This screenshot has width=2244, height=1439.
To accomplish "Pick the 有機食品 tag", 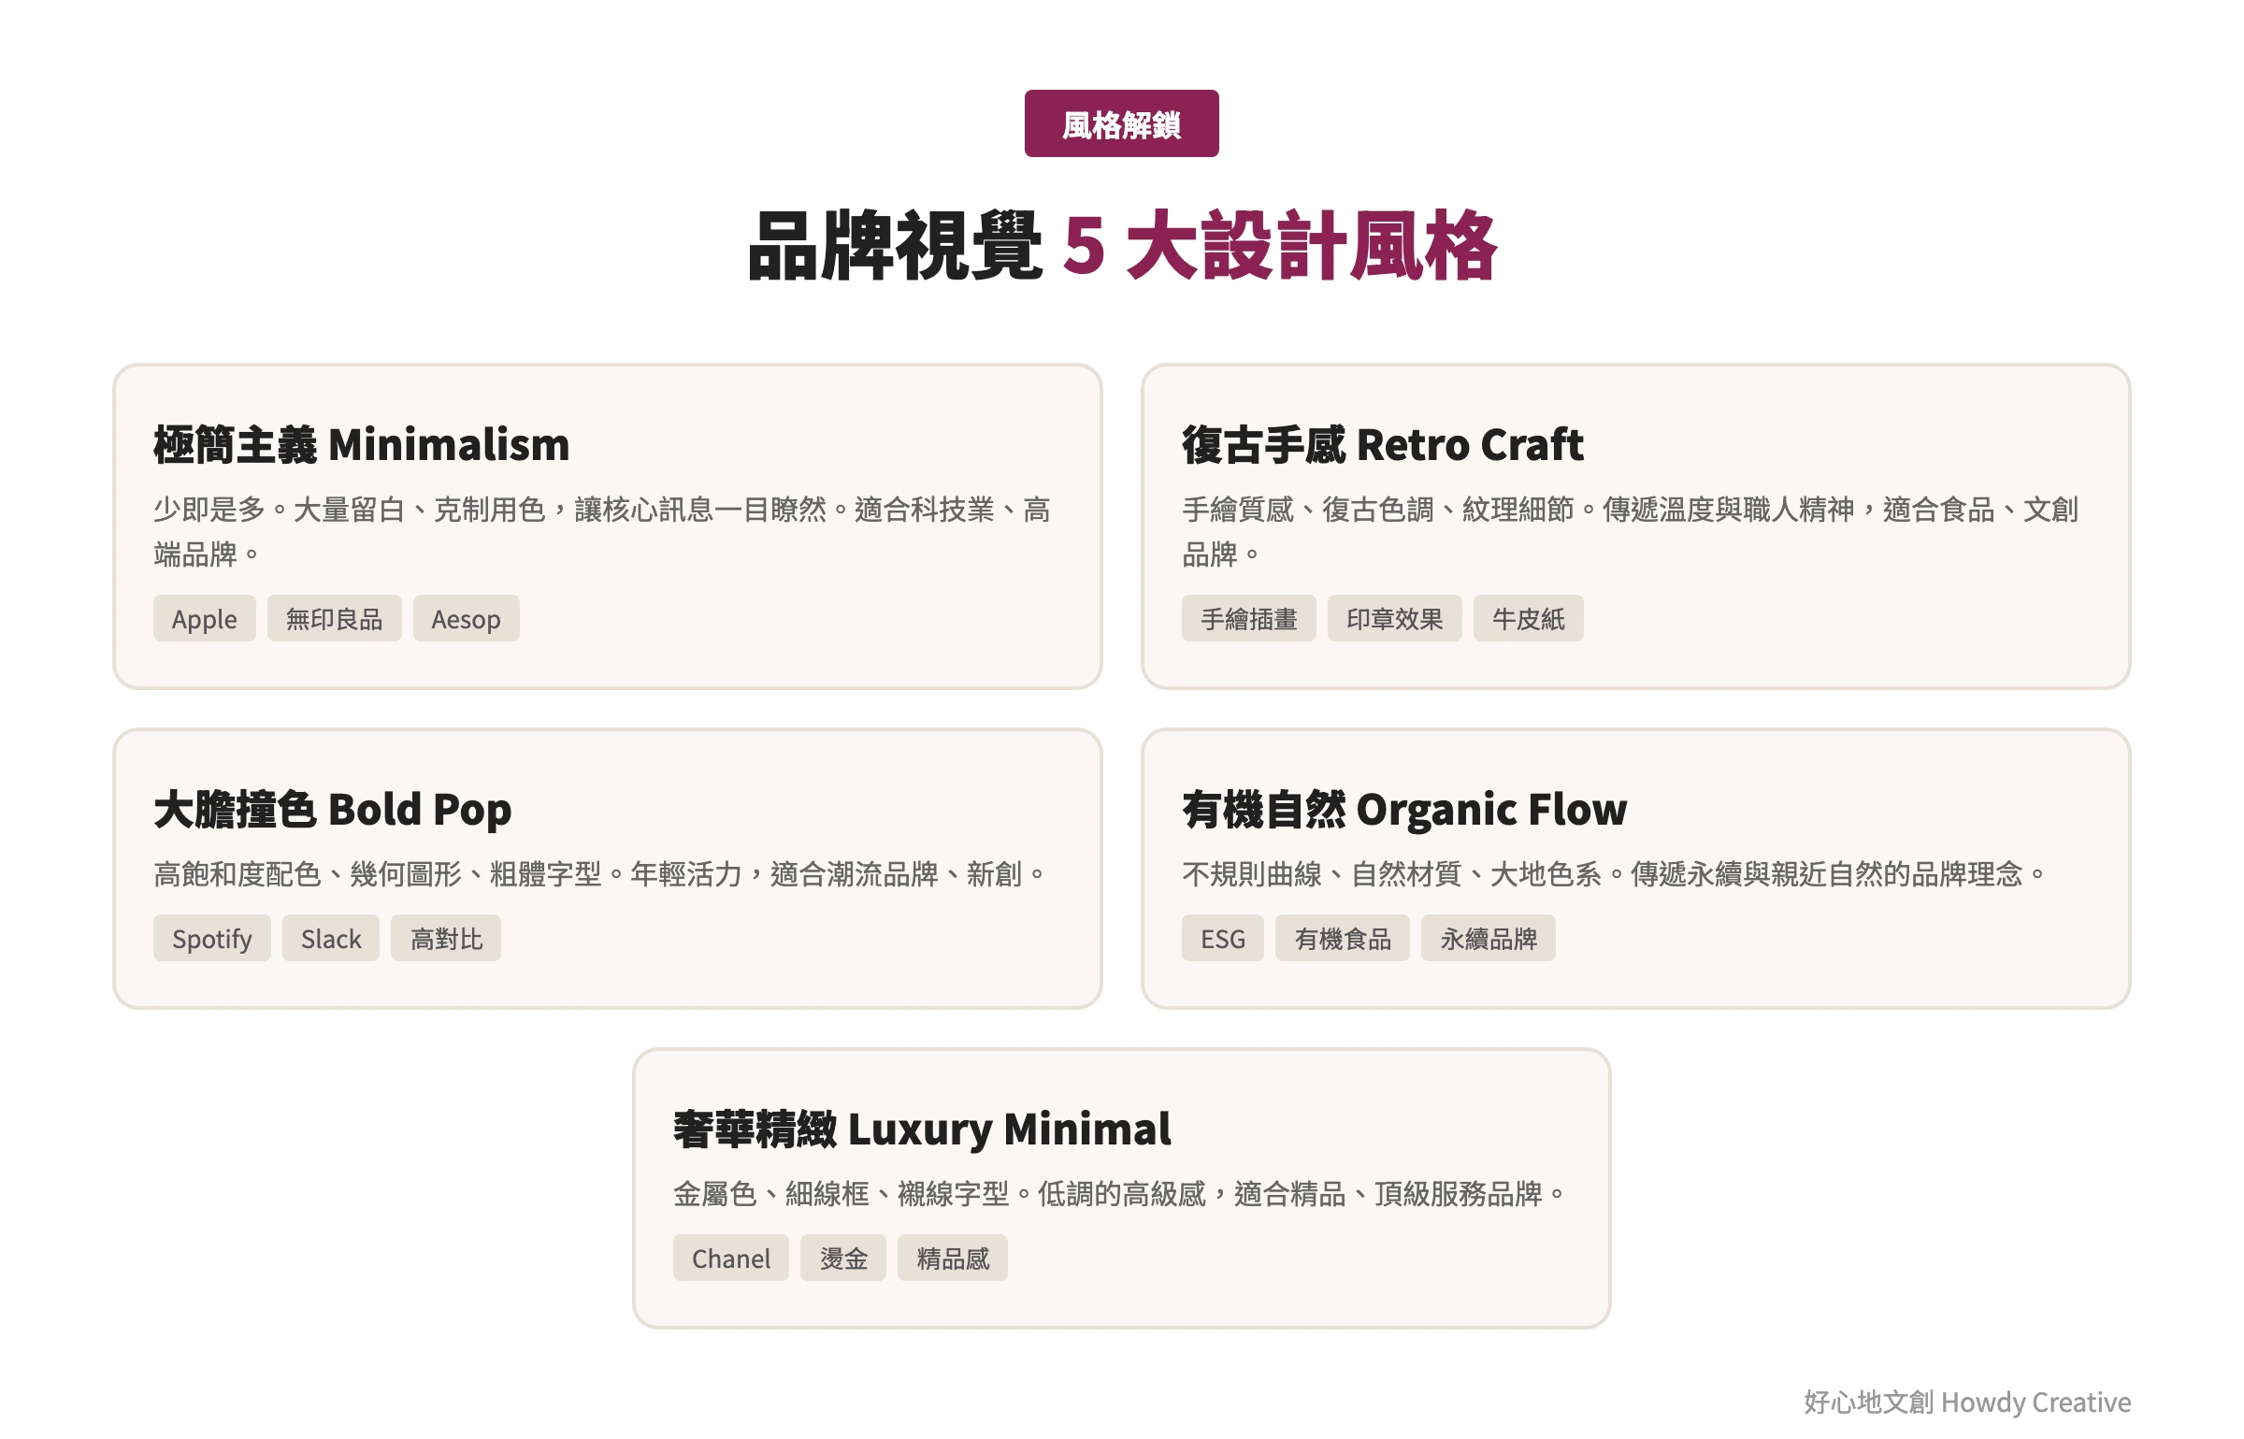I will pos(1343,938).
